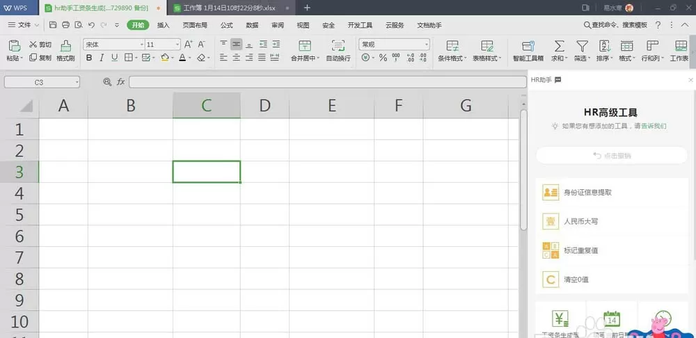Screen dimensions: 696x338
Task: Switch to 插入 (Insert) tab
Action: coord(164,25)
